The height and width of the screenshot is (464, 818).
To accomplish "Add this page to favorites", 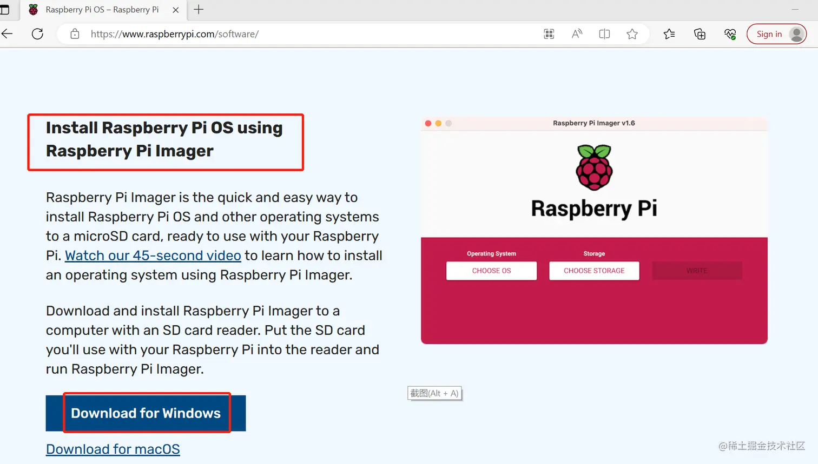I will 632,33.
